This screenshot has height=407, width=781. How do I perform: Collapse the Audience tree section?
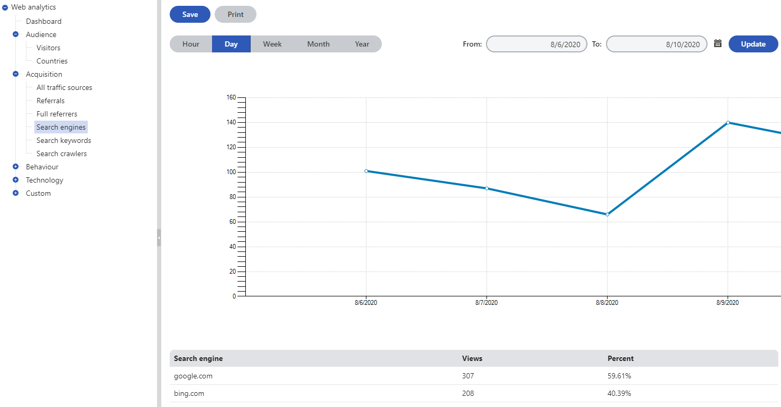(16, 34)
